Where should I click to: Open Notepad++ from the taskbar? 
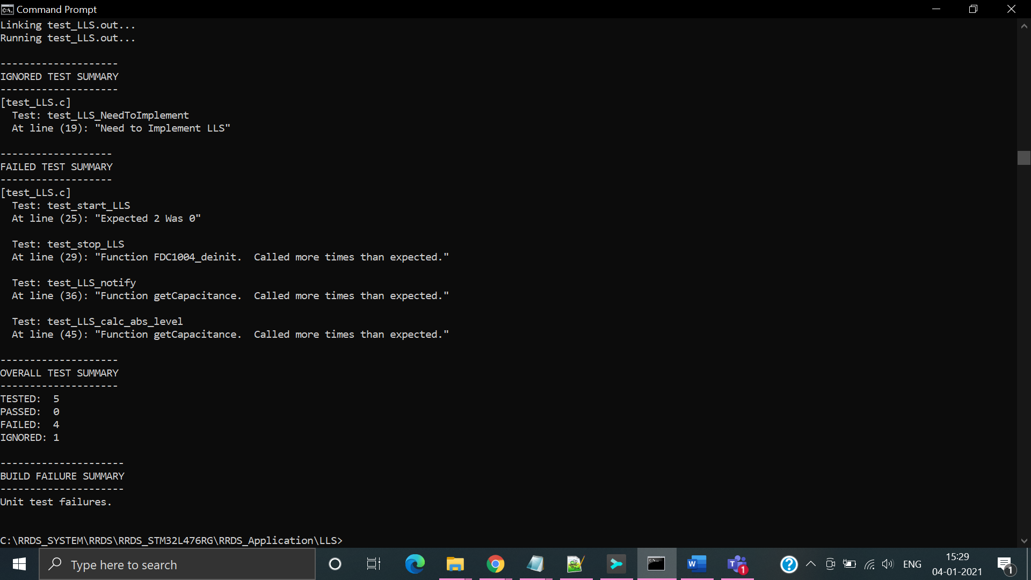(x=575, y=564)
